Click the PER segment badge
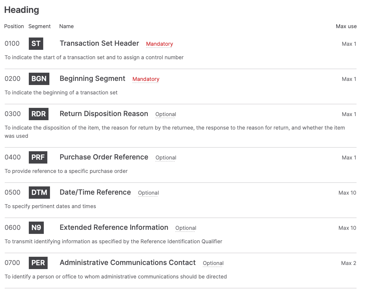Screen dimensions: 368x289 [x=38, y=263]
